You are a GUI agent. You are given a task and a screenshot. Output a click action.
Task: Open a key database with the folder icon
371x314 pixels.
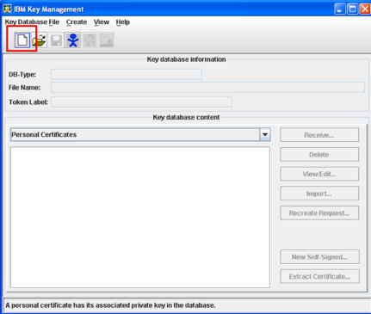point(40,40)
